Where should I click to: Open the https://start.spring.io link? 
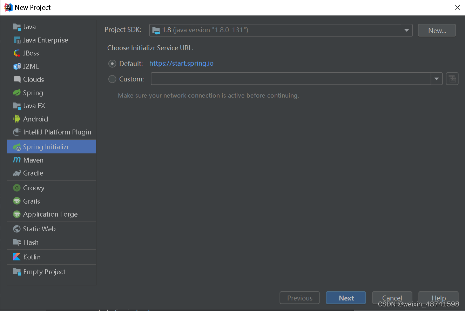181,64
